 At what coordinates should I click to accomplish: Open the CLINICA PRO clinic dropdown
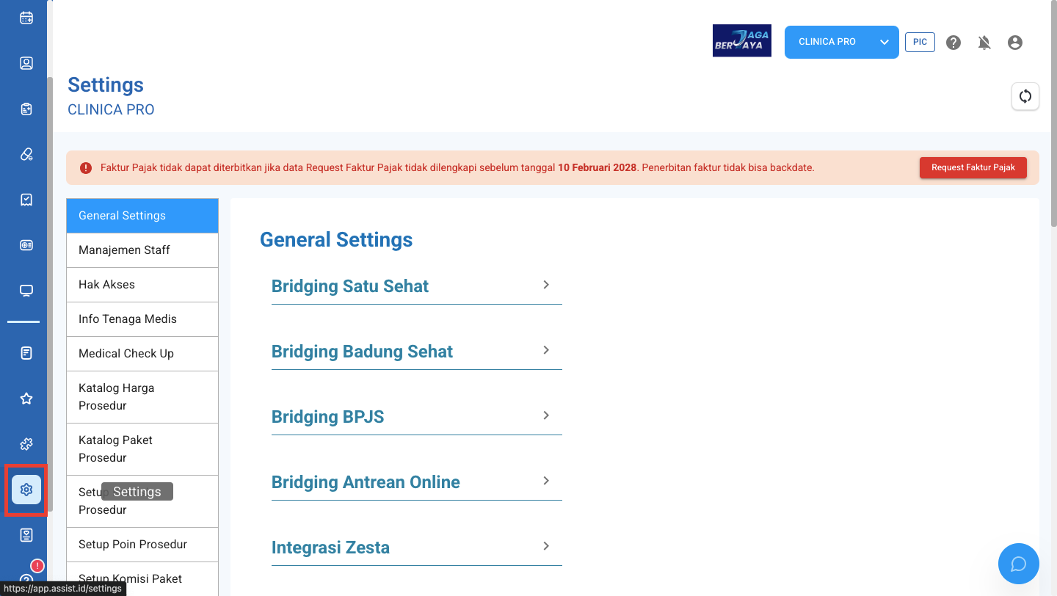842,42
